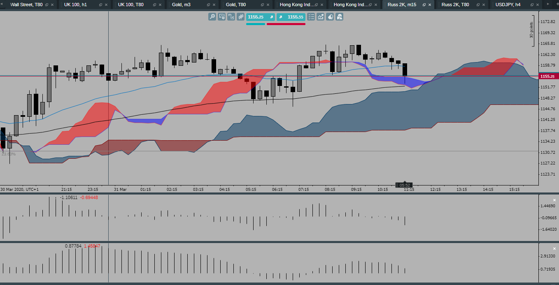
Task: Close the Gold, T80 tab
Action: pyautogui.click(x=268, y=5)
